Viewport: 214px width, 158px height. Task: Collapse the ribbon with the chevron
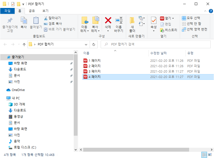pos(205,11)
